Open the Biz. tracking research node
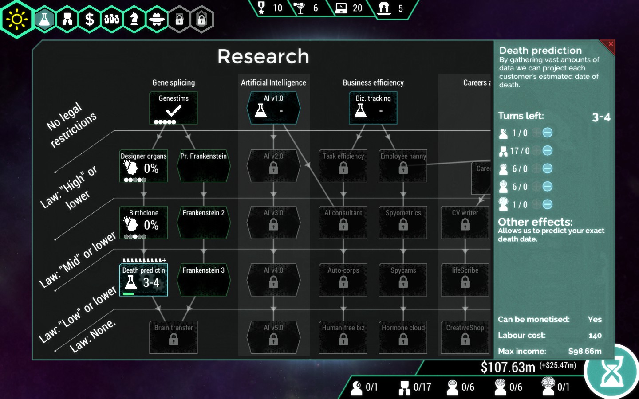The height and width of the screenshot is (399, 639). tap(373, 108)
